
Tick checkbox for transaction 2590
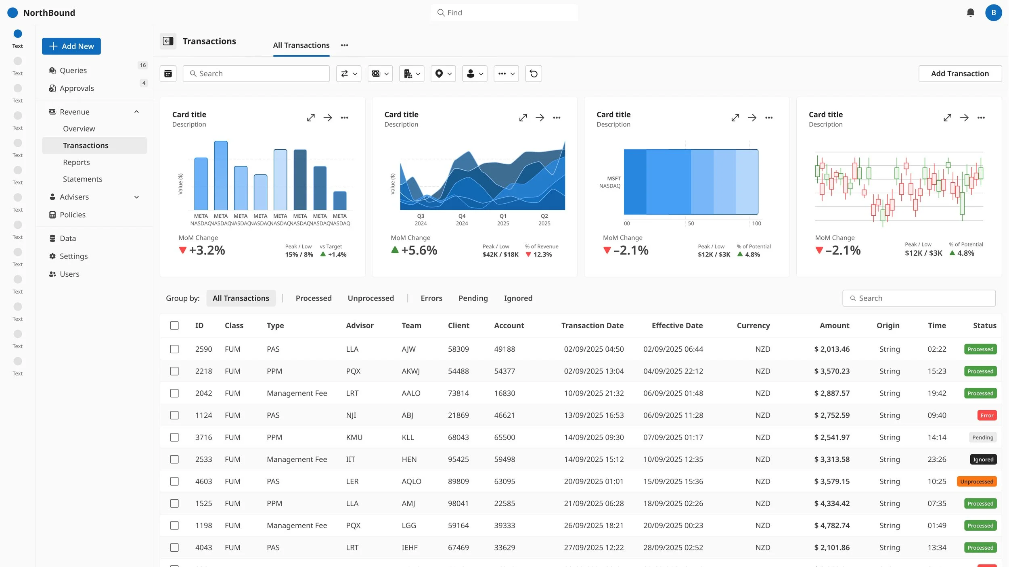174,349
